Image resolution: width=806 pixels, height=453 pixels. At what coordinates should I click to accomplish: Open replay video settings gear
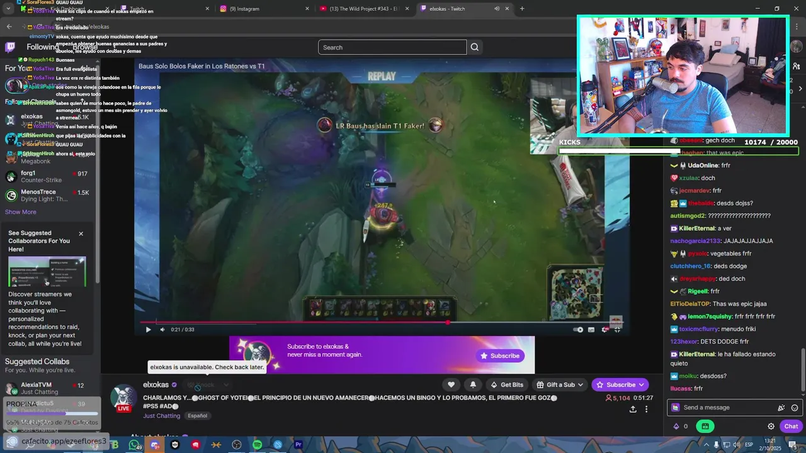604,330
